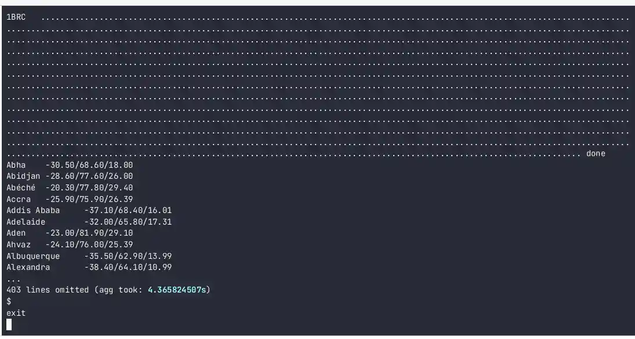The image size is (635, 339).
Task: Click the Abéché city name
Action: click(21, 188)
